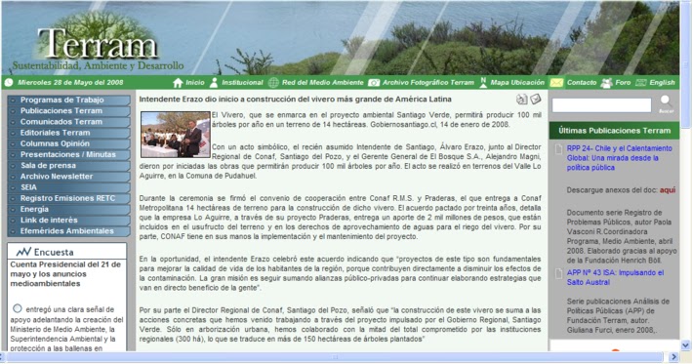Click the horizontal scrollbar right arrow
692x364 pixels.
(673, 357)
